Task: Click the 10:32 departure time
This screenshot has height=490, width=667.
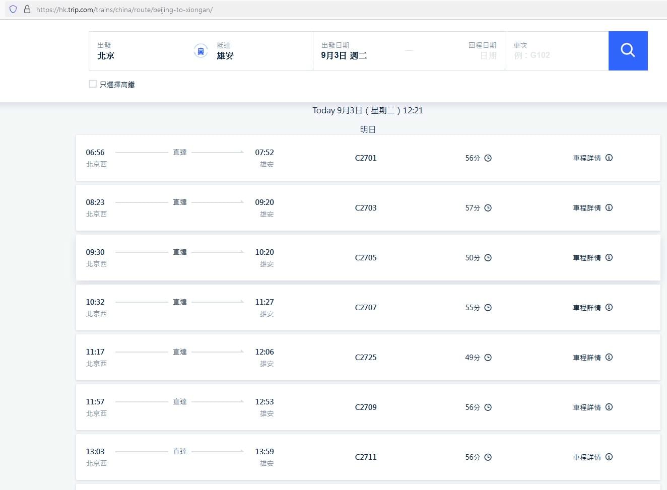Action: coord(95,302)
